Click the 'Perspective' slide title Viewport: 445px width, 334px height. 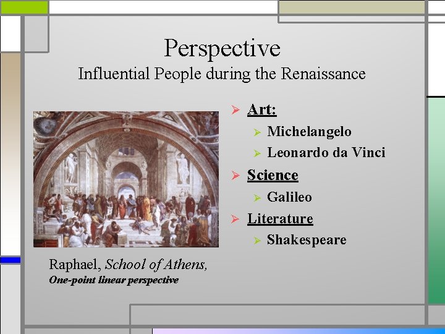[222, 48]
